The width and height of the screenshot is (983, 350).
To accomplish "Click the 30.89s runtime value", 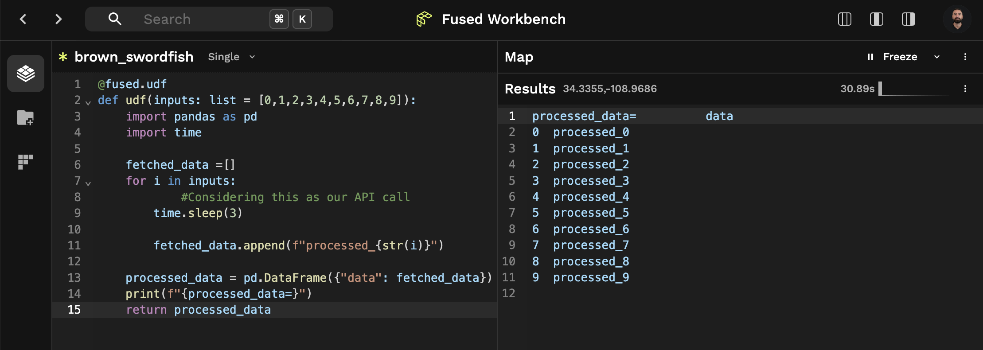I will coord(858,89).
